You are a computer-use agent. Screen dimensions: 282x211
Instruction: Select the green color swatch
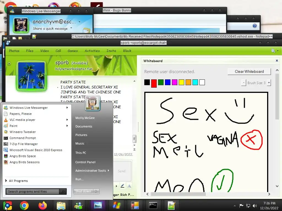[x=161, y=82]
